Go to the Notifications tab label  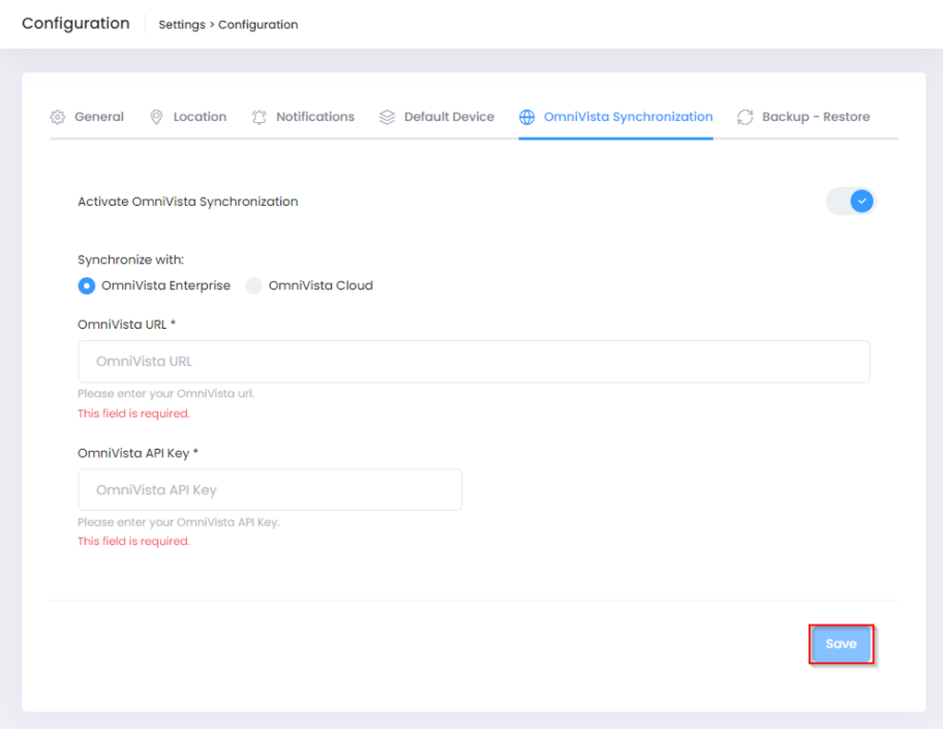tap(315, 117)
